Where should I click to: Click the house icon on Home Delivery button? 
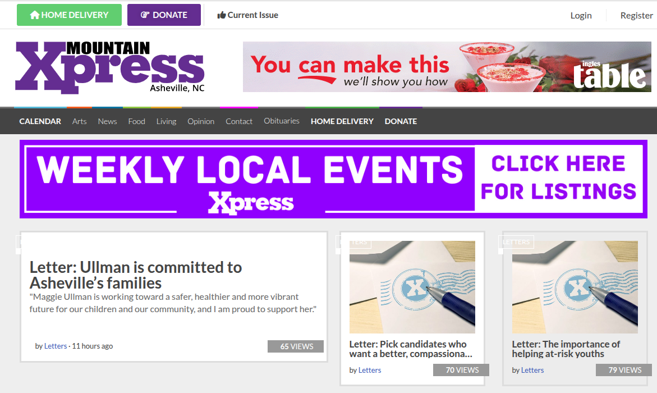coord(35,15)
